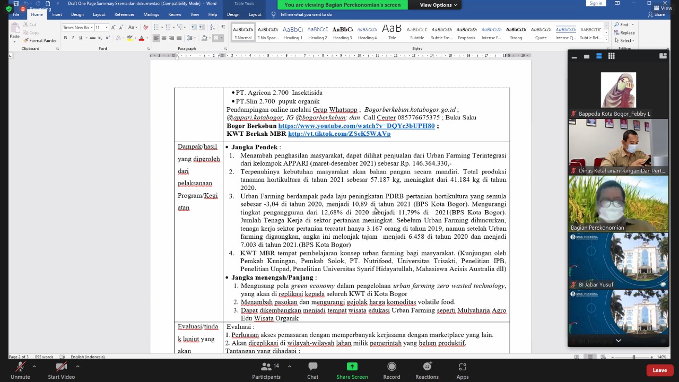679x382 pixels.
Task: Click Replace in Editing group
Action: 625,32
